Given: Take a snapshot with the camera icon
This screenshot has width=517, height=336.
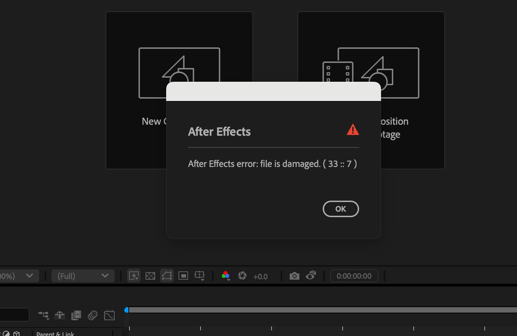Looking at the screenshot, I should point(295,276).
